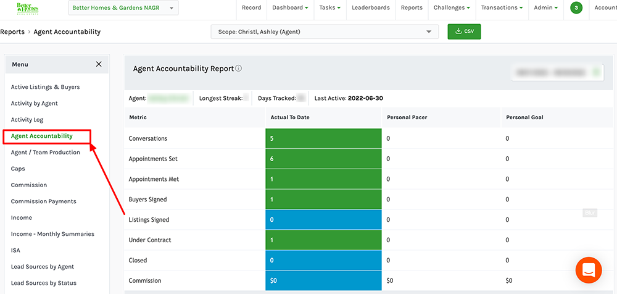Expand the Tasks menu
The image size is (617, 294).
point(329,8)
